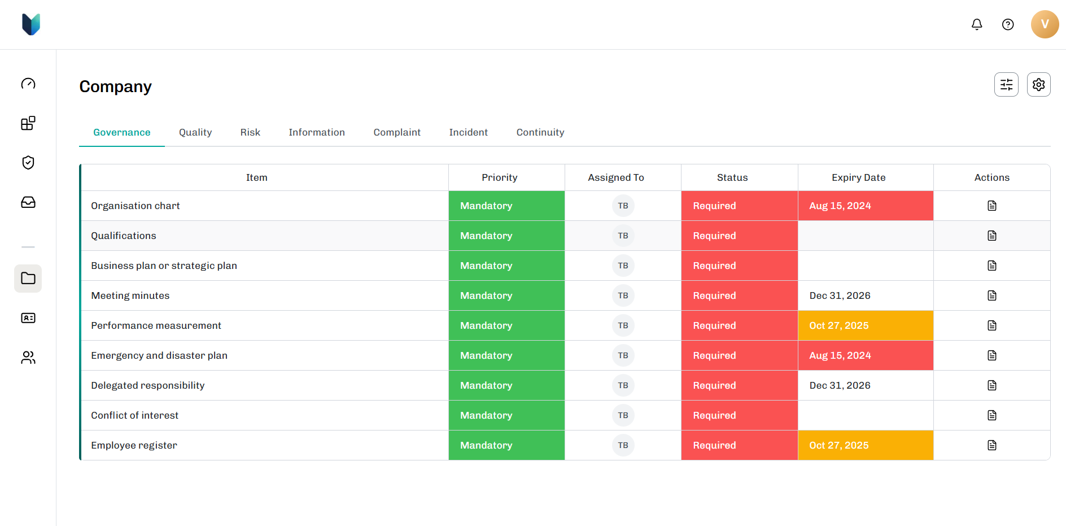The image size is (1066, 526).
Task: Select the modules grid icon in sidebar
Action: [x=28, y=123]
